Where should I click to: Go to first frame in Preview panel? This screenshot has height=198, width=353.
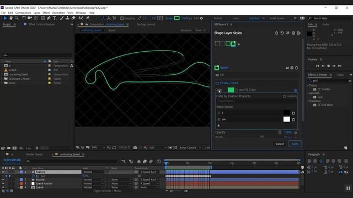[318, 66]
